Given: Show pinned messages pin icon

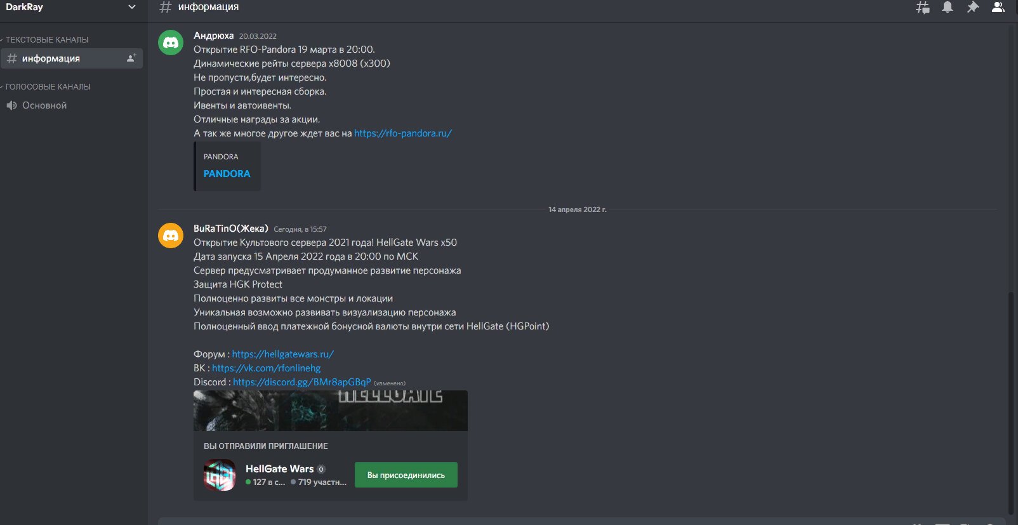Looking at the screenshot, I should (972, 7).
